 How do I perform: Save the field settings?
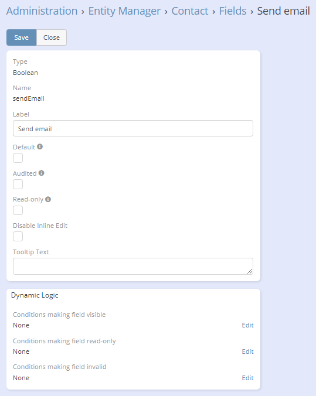click(22, 37)
